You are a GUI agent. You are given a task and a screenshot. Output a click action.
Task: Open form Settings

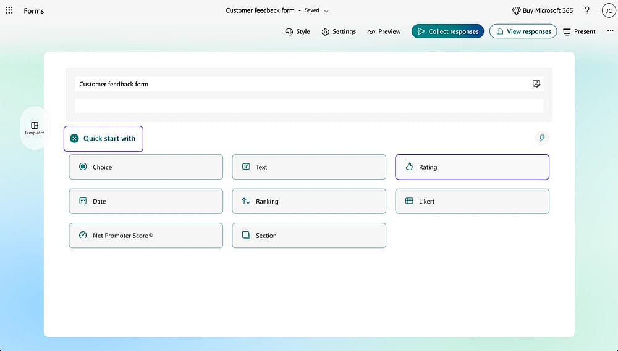coord(339,31)
